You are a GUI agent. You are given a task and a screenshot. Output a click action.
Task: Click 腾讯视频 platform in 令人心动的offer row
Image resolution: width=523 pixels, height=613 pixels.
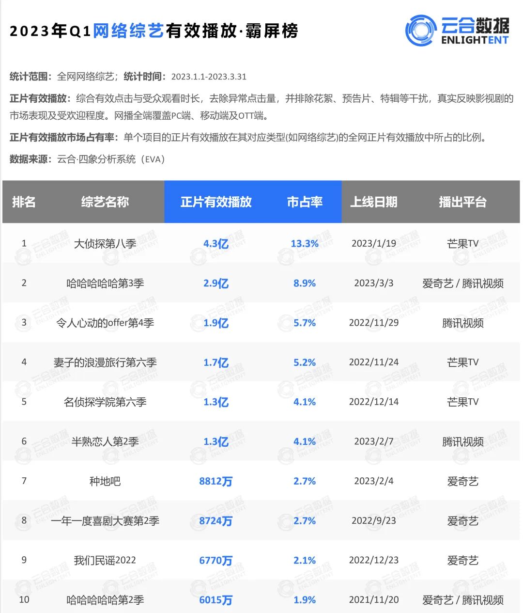[462, 323]
